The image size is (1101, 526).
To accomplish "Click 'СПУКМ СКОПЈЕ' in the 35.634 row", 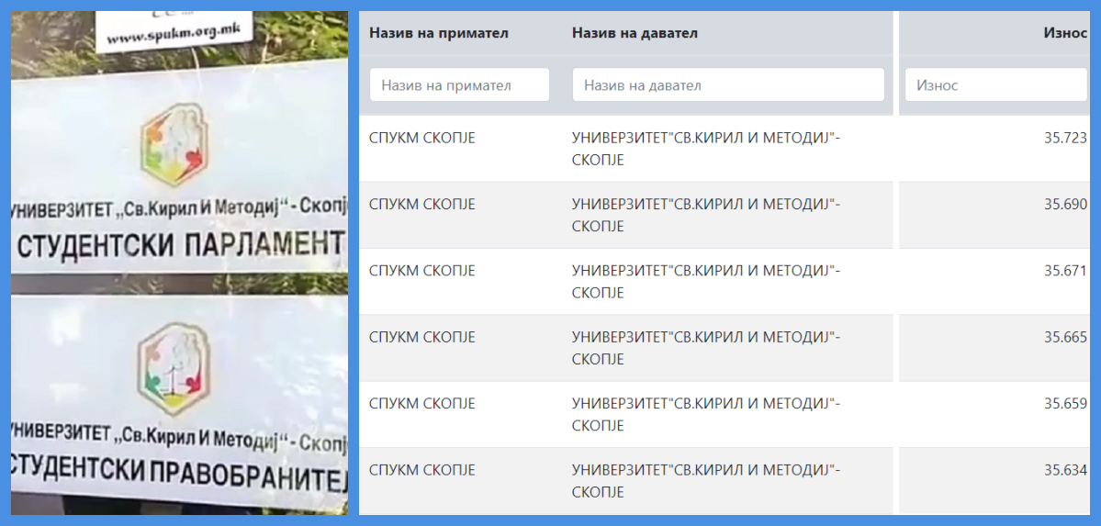I will pos(422,470).
